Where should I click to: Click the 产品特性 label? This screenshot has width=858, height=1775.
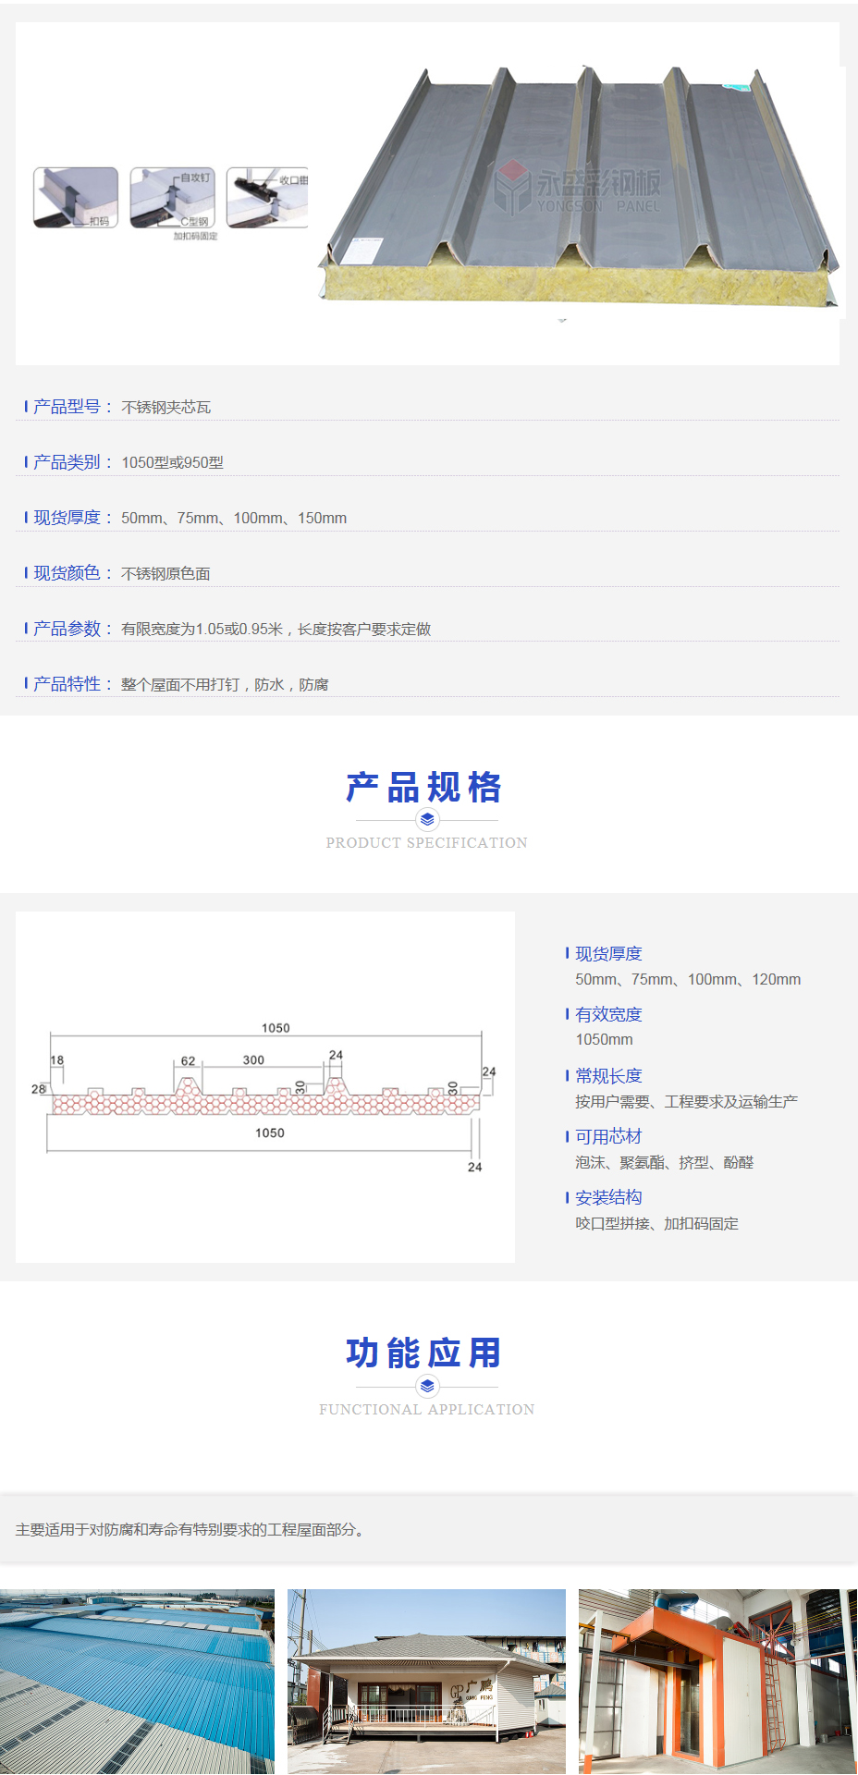(67, 684)
